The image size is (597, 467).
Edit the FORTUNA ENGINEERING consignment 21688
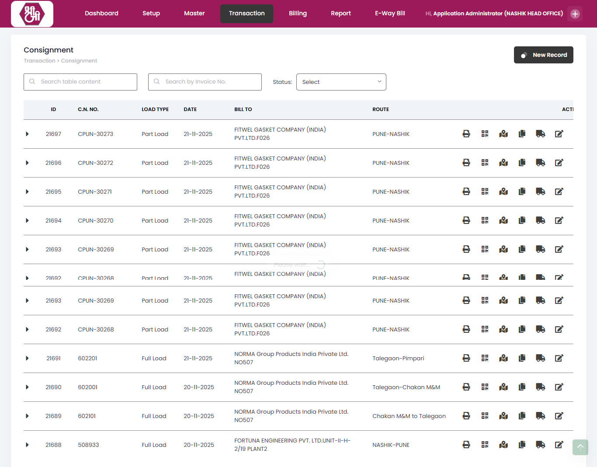559,444
